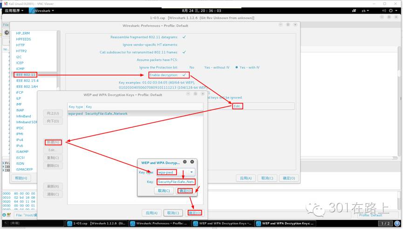Image resolution: width=403 pixels, height=229 pixels.
Task: Open the Key type wpa-pwd dropdown
Action: click(176, 172)
